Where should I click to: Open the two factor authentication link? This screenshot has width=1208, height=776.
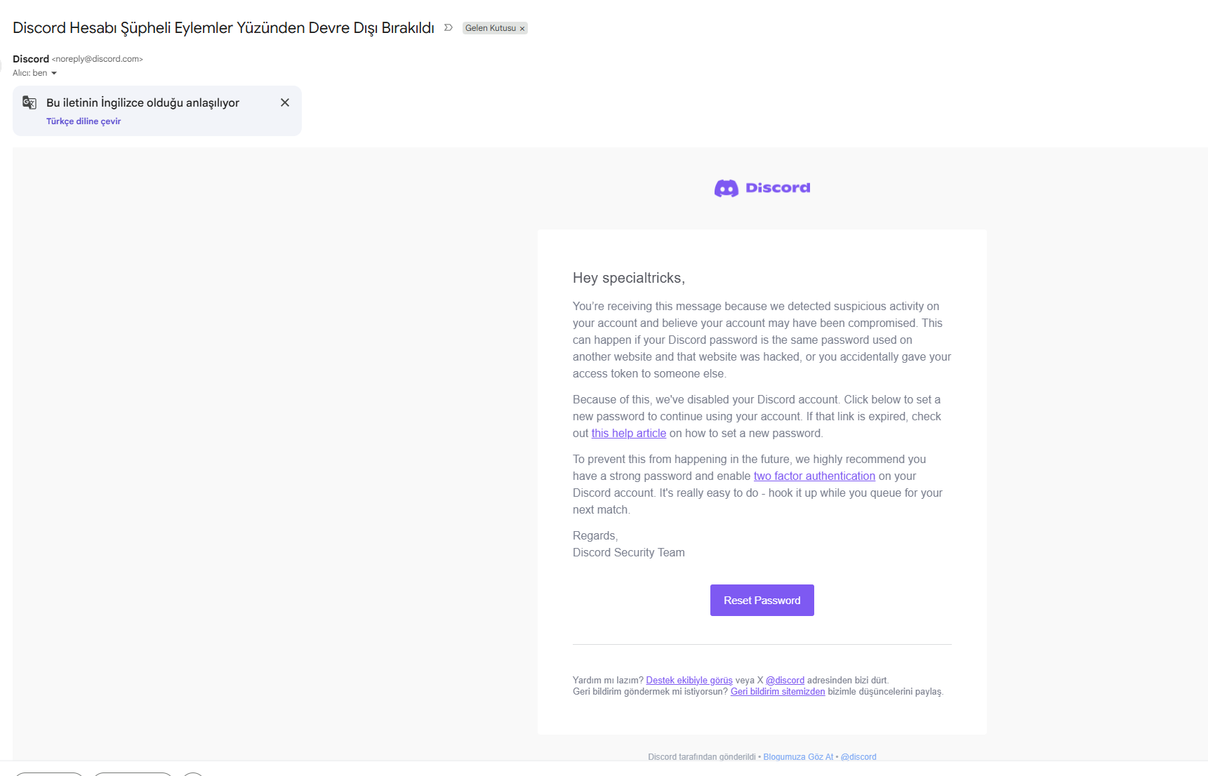pyautogui.click(x=814, y=476)
